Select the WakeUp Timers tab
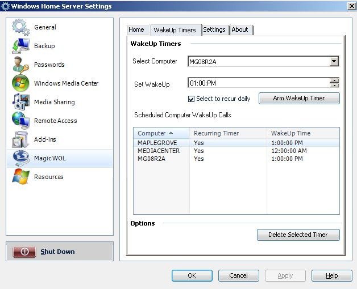 click(175, 30)
